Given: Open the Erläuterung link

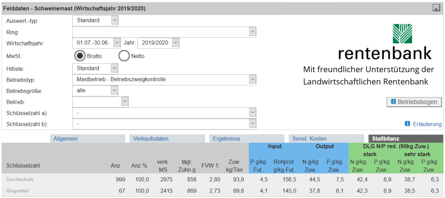Looking at the screenshot, I should [x=427, y=124].
